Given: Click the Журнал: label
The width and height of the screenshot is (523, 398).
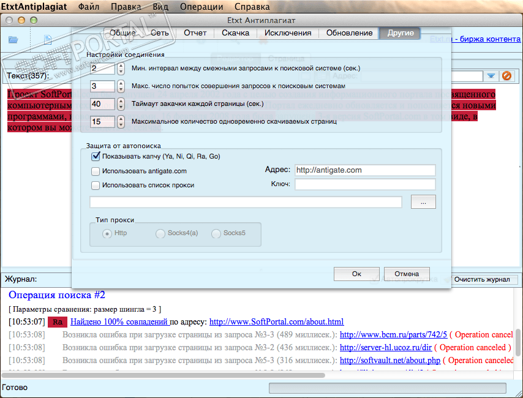Looking at the screenshot, I should (21, 279).
